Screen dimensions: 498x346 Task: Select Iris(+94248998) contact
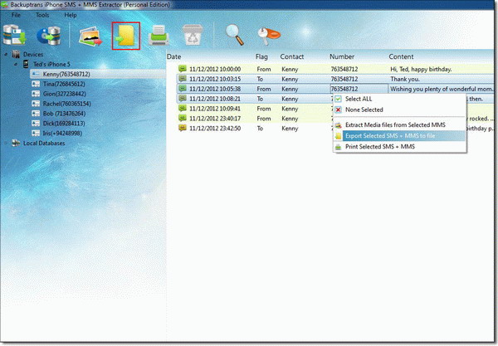62,134
